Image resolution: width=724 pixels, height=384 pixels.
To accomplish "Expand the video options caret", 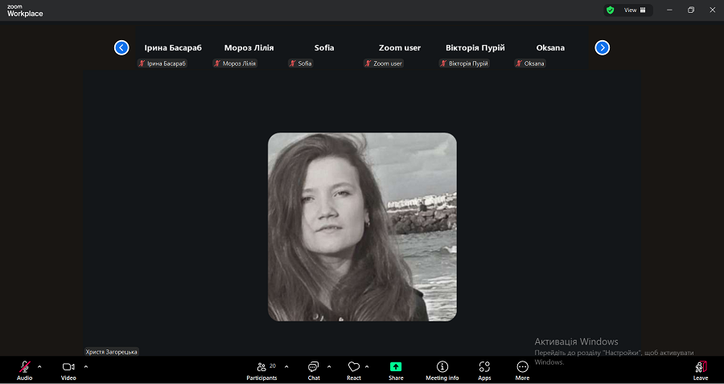I will (86, 367).
